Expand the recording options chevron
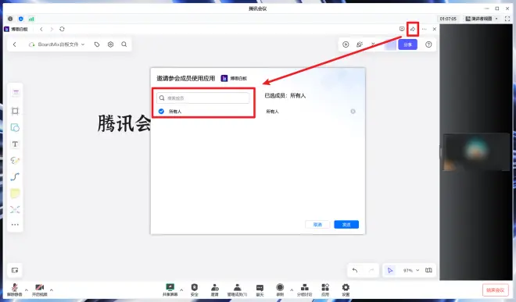 click(292, 290)
